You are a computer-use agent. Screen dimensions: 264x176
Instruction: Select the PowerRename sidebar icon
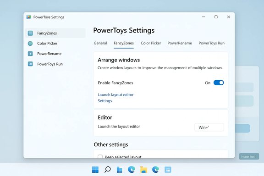(30, 54)
